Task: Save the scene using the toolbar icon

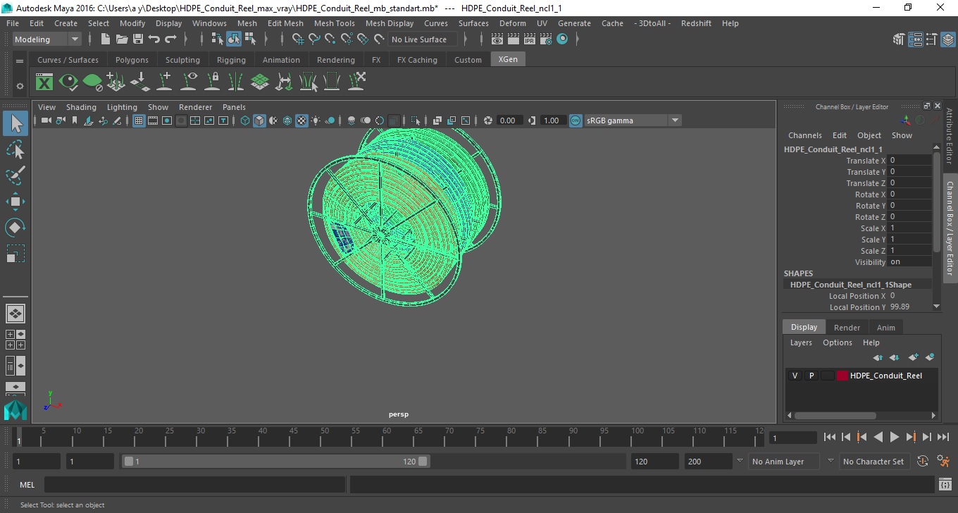Action: [x=138, y=39]
